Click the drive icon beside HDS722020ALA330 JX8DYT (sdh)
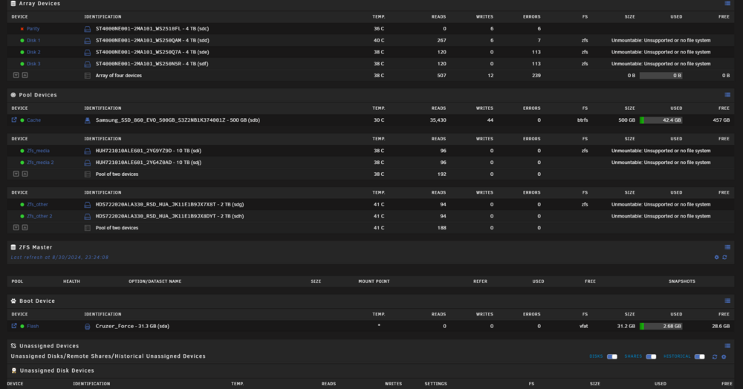The height and width of the screenshot is (389, 743). [x=87, y=216]
